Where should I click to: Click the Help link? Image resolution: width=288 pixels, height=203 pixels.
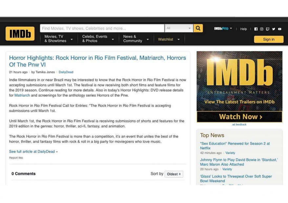click(x=243, y=29)
